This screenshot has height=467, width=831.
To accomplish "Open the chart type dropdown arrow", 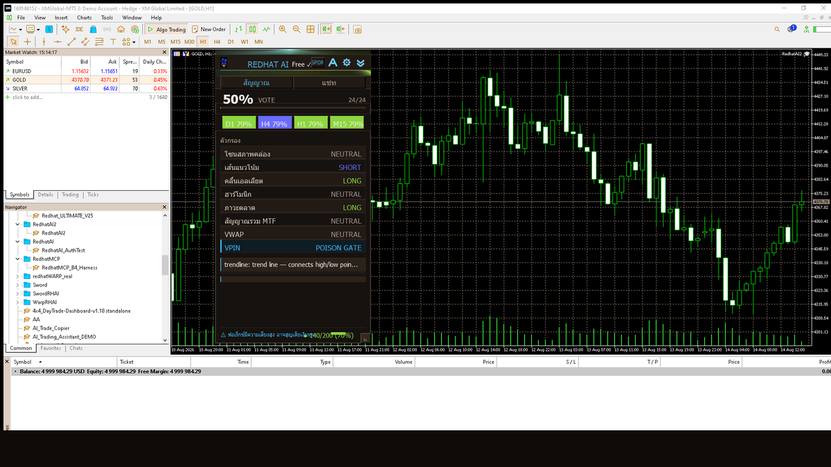I will pyautogui.click(x=21, y=29).
